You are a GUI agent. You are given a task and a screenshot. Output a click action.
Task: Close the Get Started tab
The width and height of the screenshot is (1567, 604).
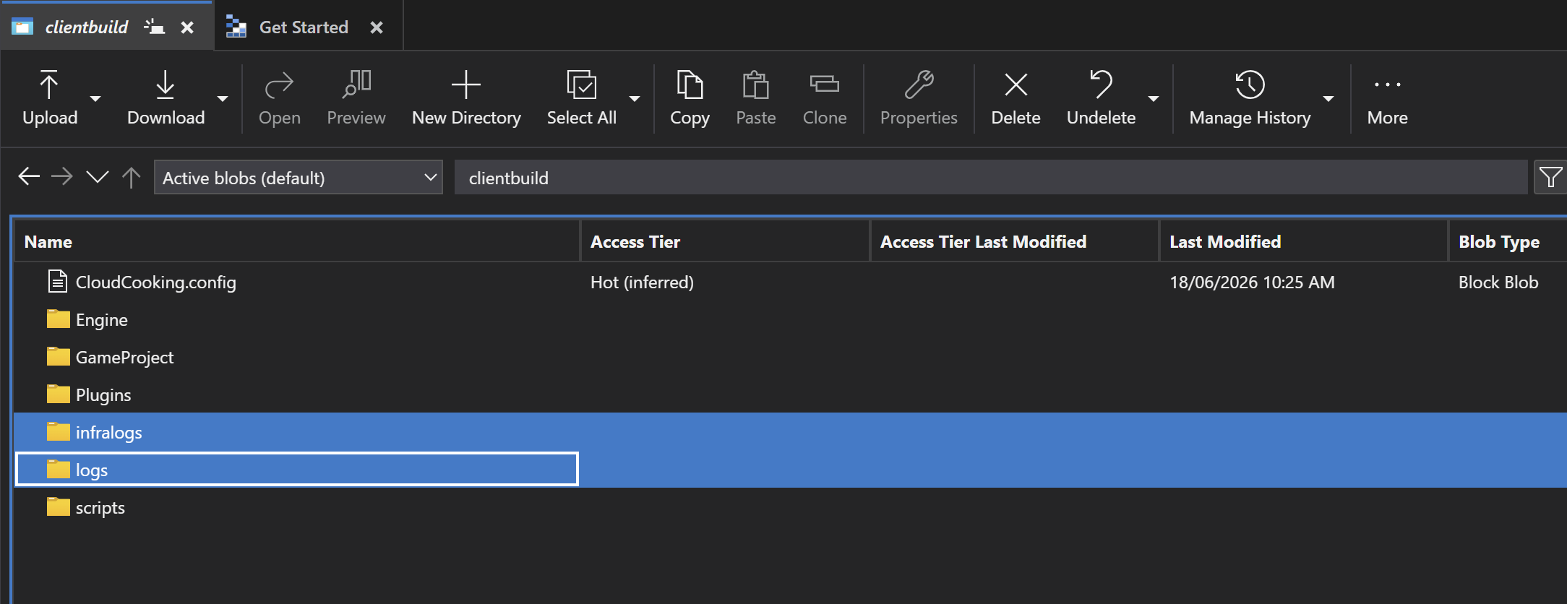click(x=377, y=27)
